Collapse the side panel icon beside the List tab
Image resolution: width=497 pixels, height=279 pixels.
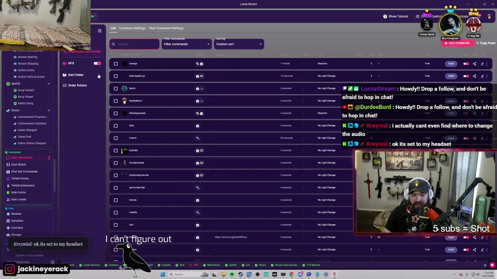99,31
